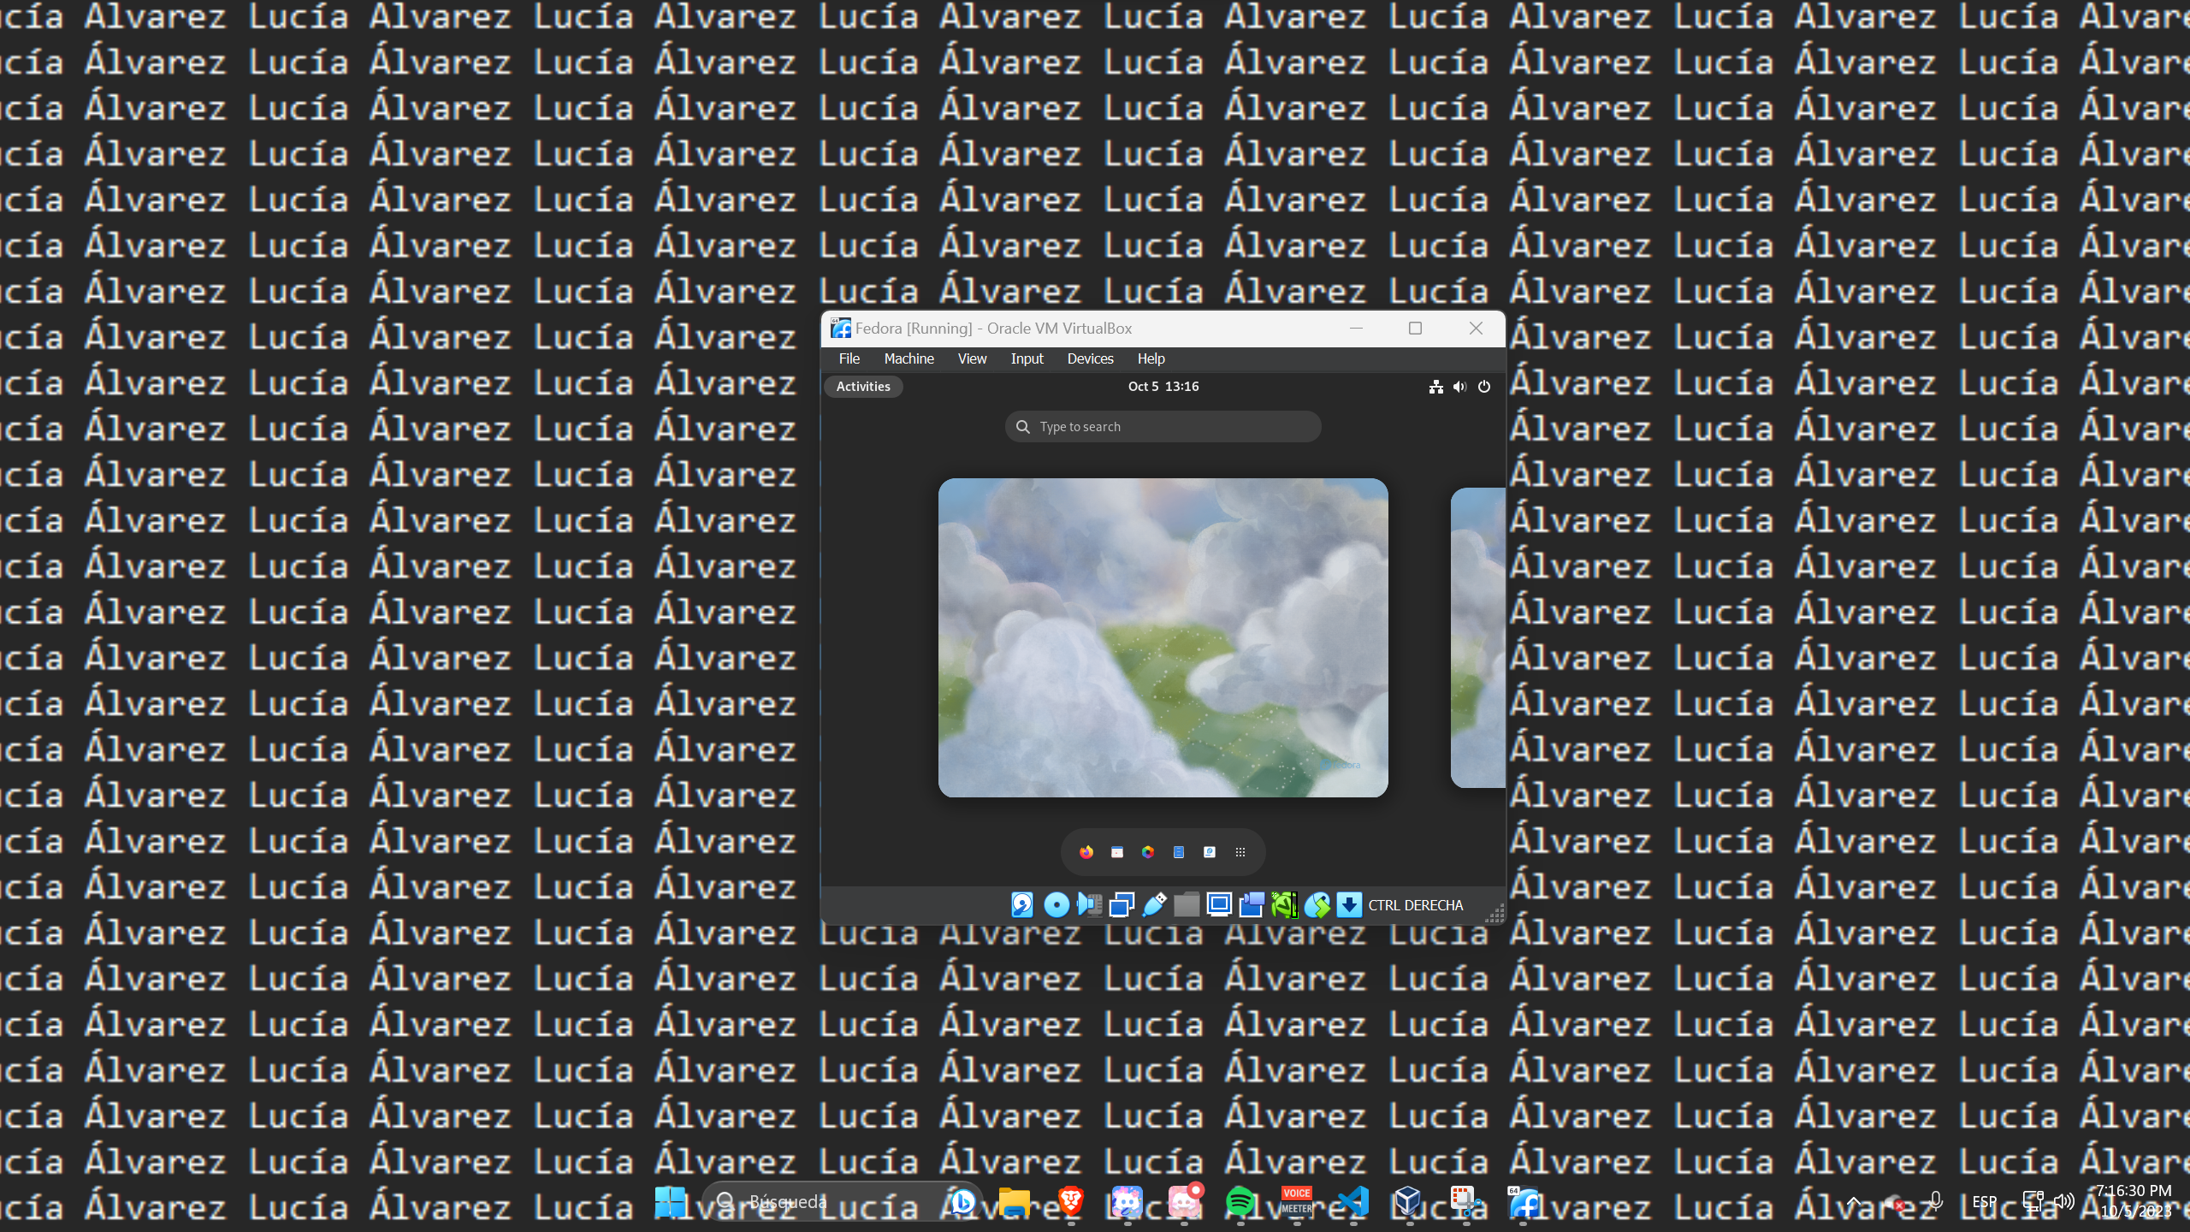Click the display settings status icon
Screen dimensions: 2190x1232
pos(1219,904)
